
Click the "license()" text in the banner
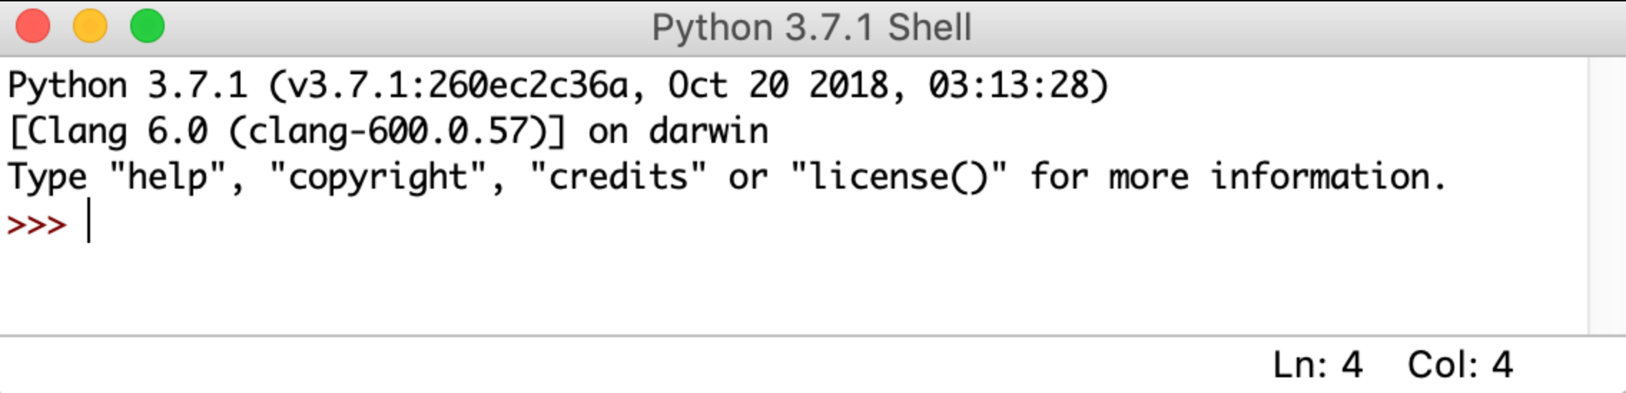click(899, 177)
